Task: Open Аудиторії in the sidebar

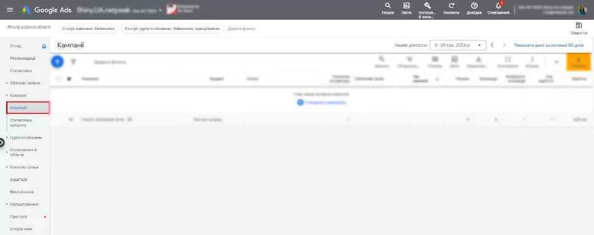Action: [x=19, y=180]
